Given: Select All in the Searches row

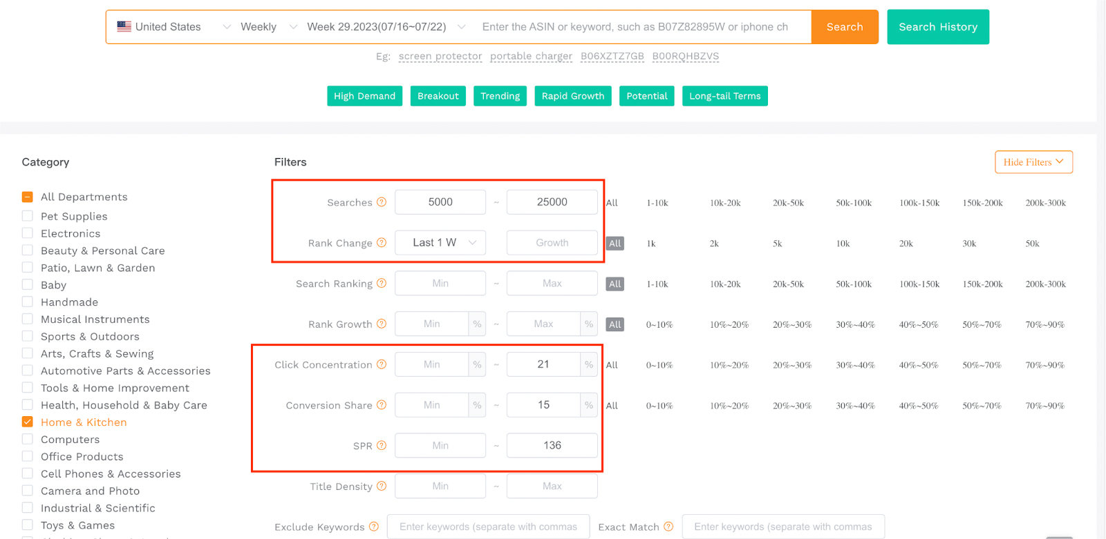Looking at the screenshot, I should (612, 203).
